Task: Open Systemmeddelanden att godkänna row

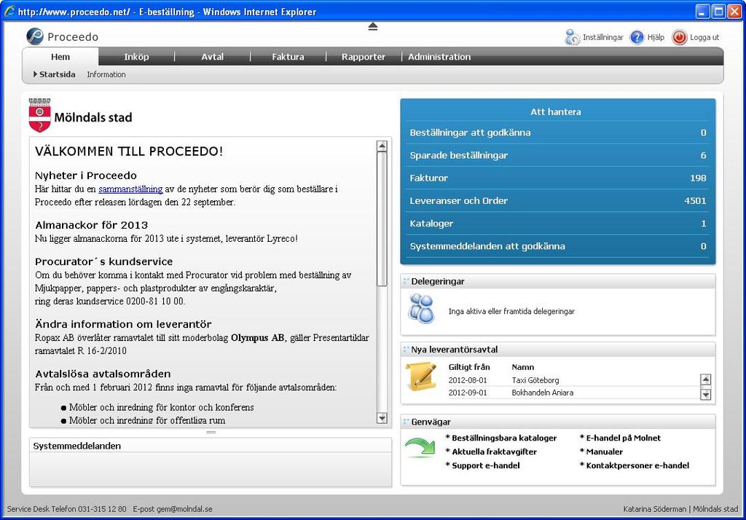Action: click(x=558, y=246)
